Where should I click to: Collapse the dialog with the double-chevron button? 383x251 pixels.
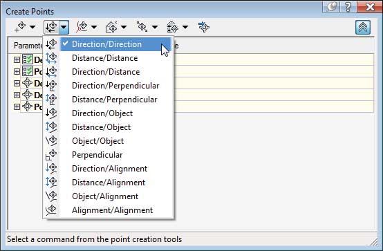(363, 27)
